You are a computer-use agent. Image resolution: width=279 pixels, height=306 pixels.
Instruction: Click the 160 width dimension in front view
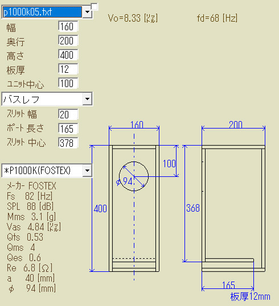(137, 125)
